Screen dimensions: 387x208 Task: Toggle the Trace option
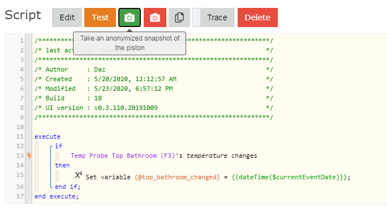[213, 17]
